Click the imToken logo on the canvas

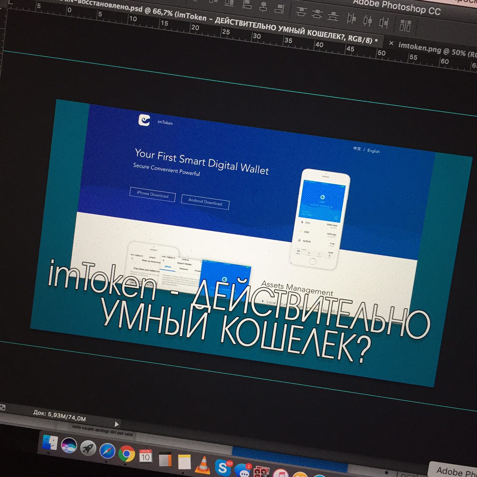click(144, 120)
